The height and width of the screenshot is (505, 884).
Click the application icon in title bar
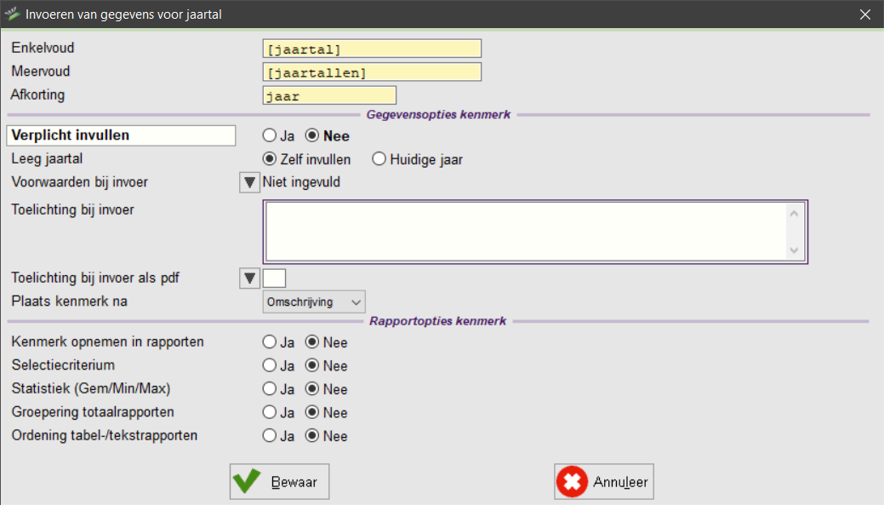12,14
